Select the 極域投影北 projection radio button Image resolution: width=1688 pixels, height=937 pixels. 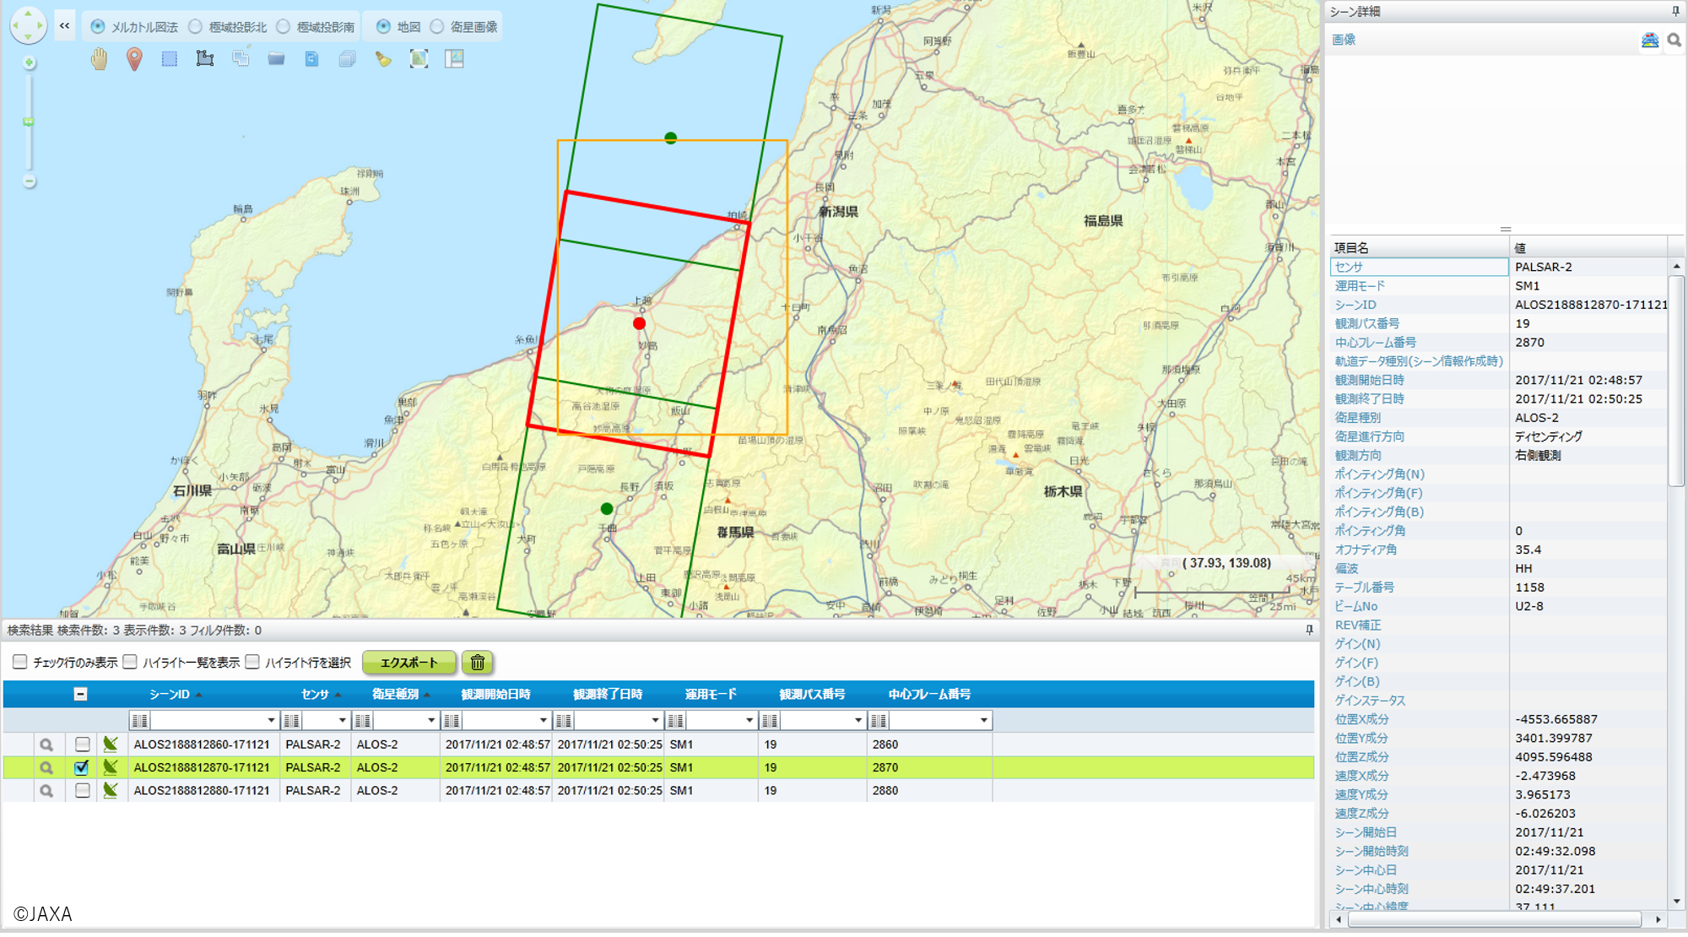click(x=196, y=27)
